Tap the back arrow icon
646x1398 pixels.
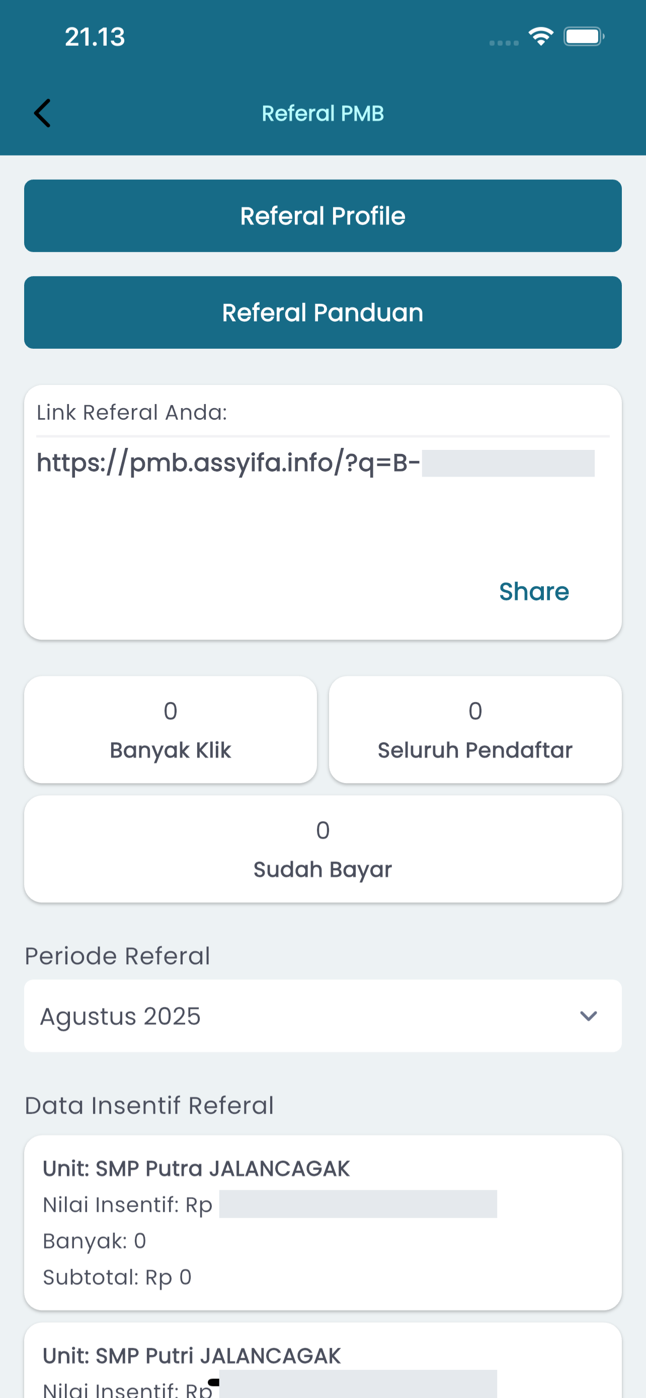[42, 113]
